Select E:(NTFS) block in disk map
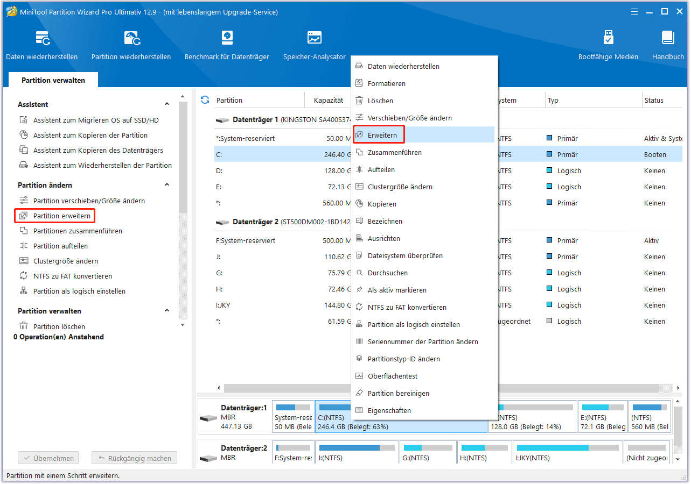Viewport: 691px width, 484px height. pyautogui.click(x=603, y=417)
